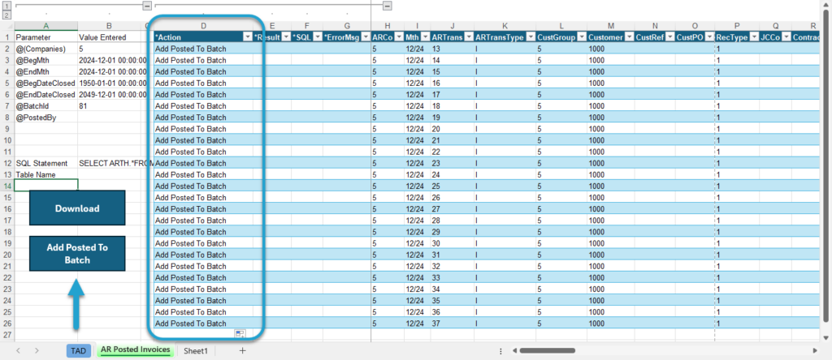Viewport: 832px width, 360px height.
Task: Open the *Action column filter dropdown
Action: (247, 37)
